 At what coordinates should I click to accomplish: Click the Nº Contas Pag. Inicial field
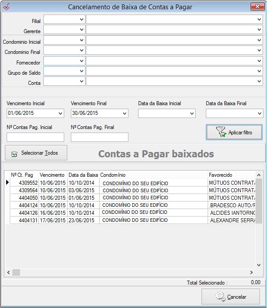coord(35,137)
